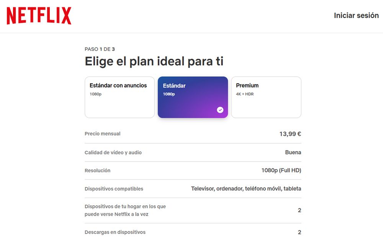Click the Buena quality value
Screen dimensions: 383x241
(293, 152)
